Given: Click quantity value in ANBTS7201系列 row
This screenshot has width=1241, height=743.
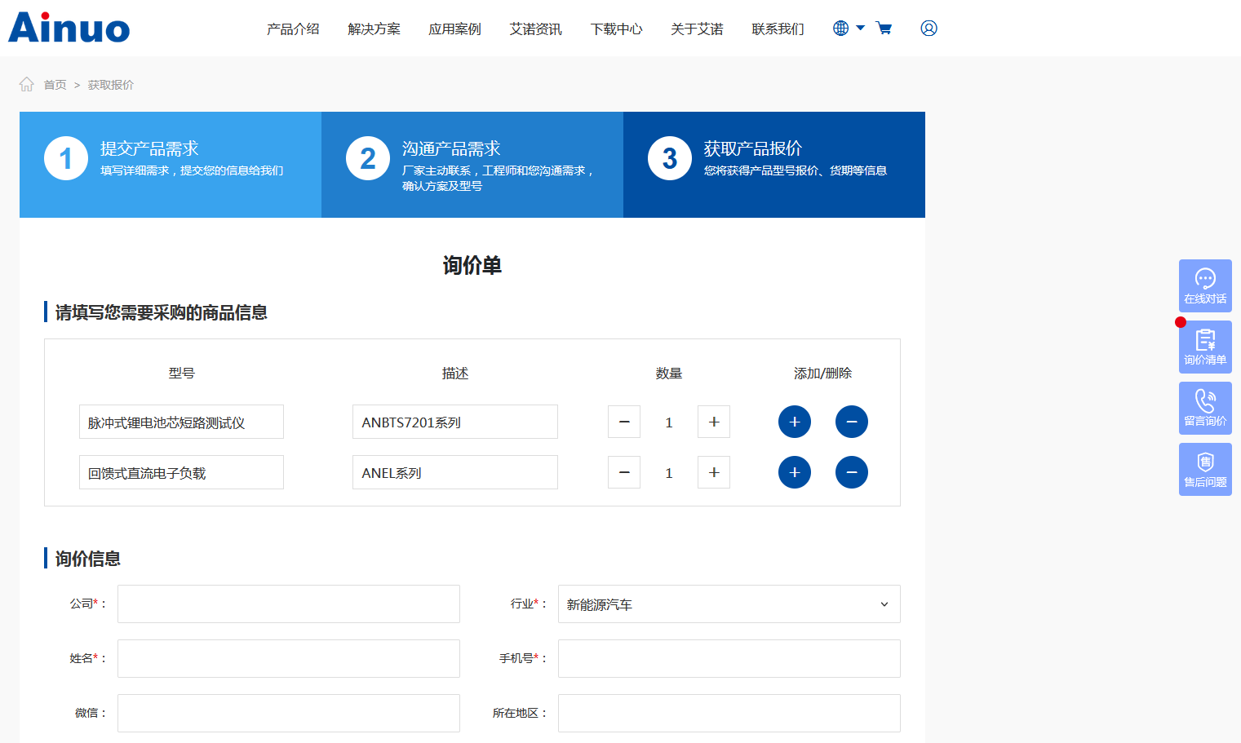Looking at the screenshot, I should (x=669, y=422).
